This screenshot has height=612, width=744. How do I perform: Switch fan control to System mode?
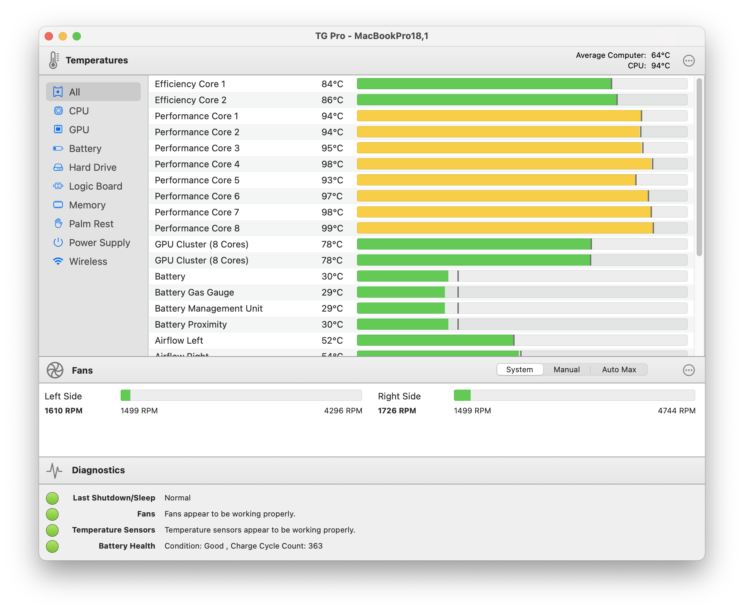[x=520, y=369]
